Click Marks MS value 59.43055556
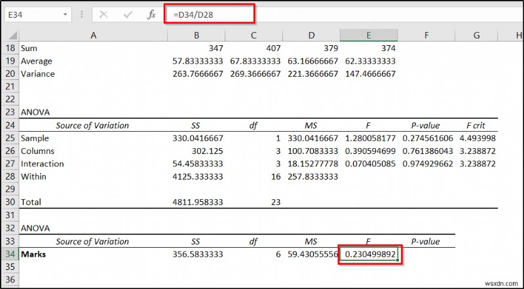Viewport: 524px width, 289px height. 313,254
